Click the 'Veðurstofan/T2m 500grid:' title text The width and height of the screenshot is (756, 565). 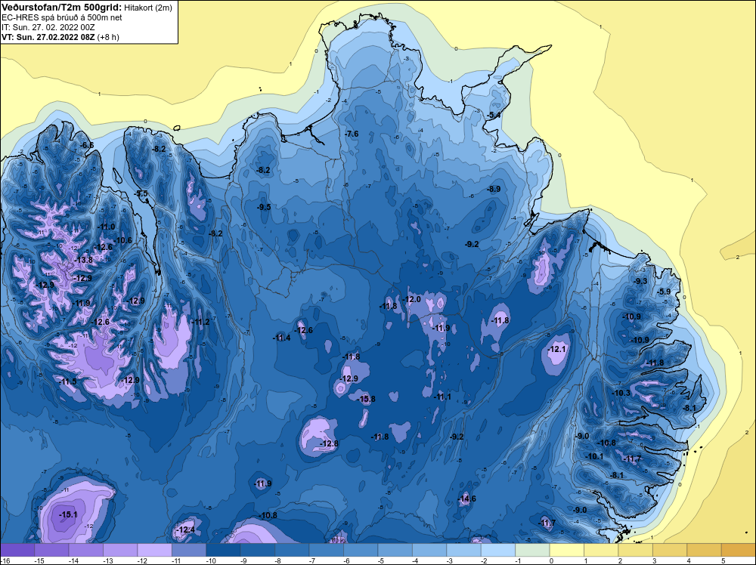62,8
